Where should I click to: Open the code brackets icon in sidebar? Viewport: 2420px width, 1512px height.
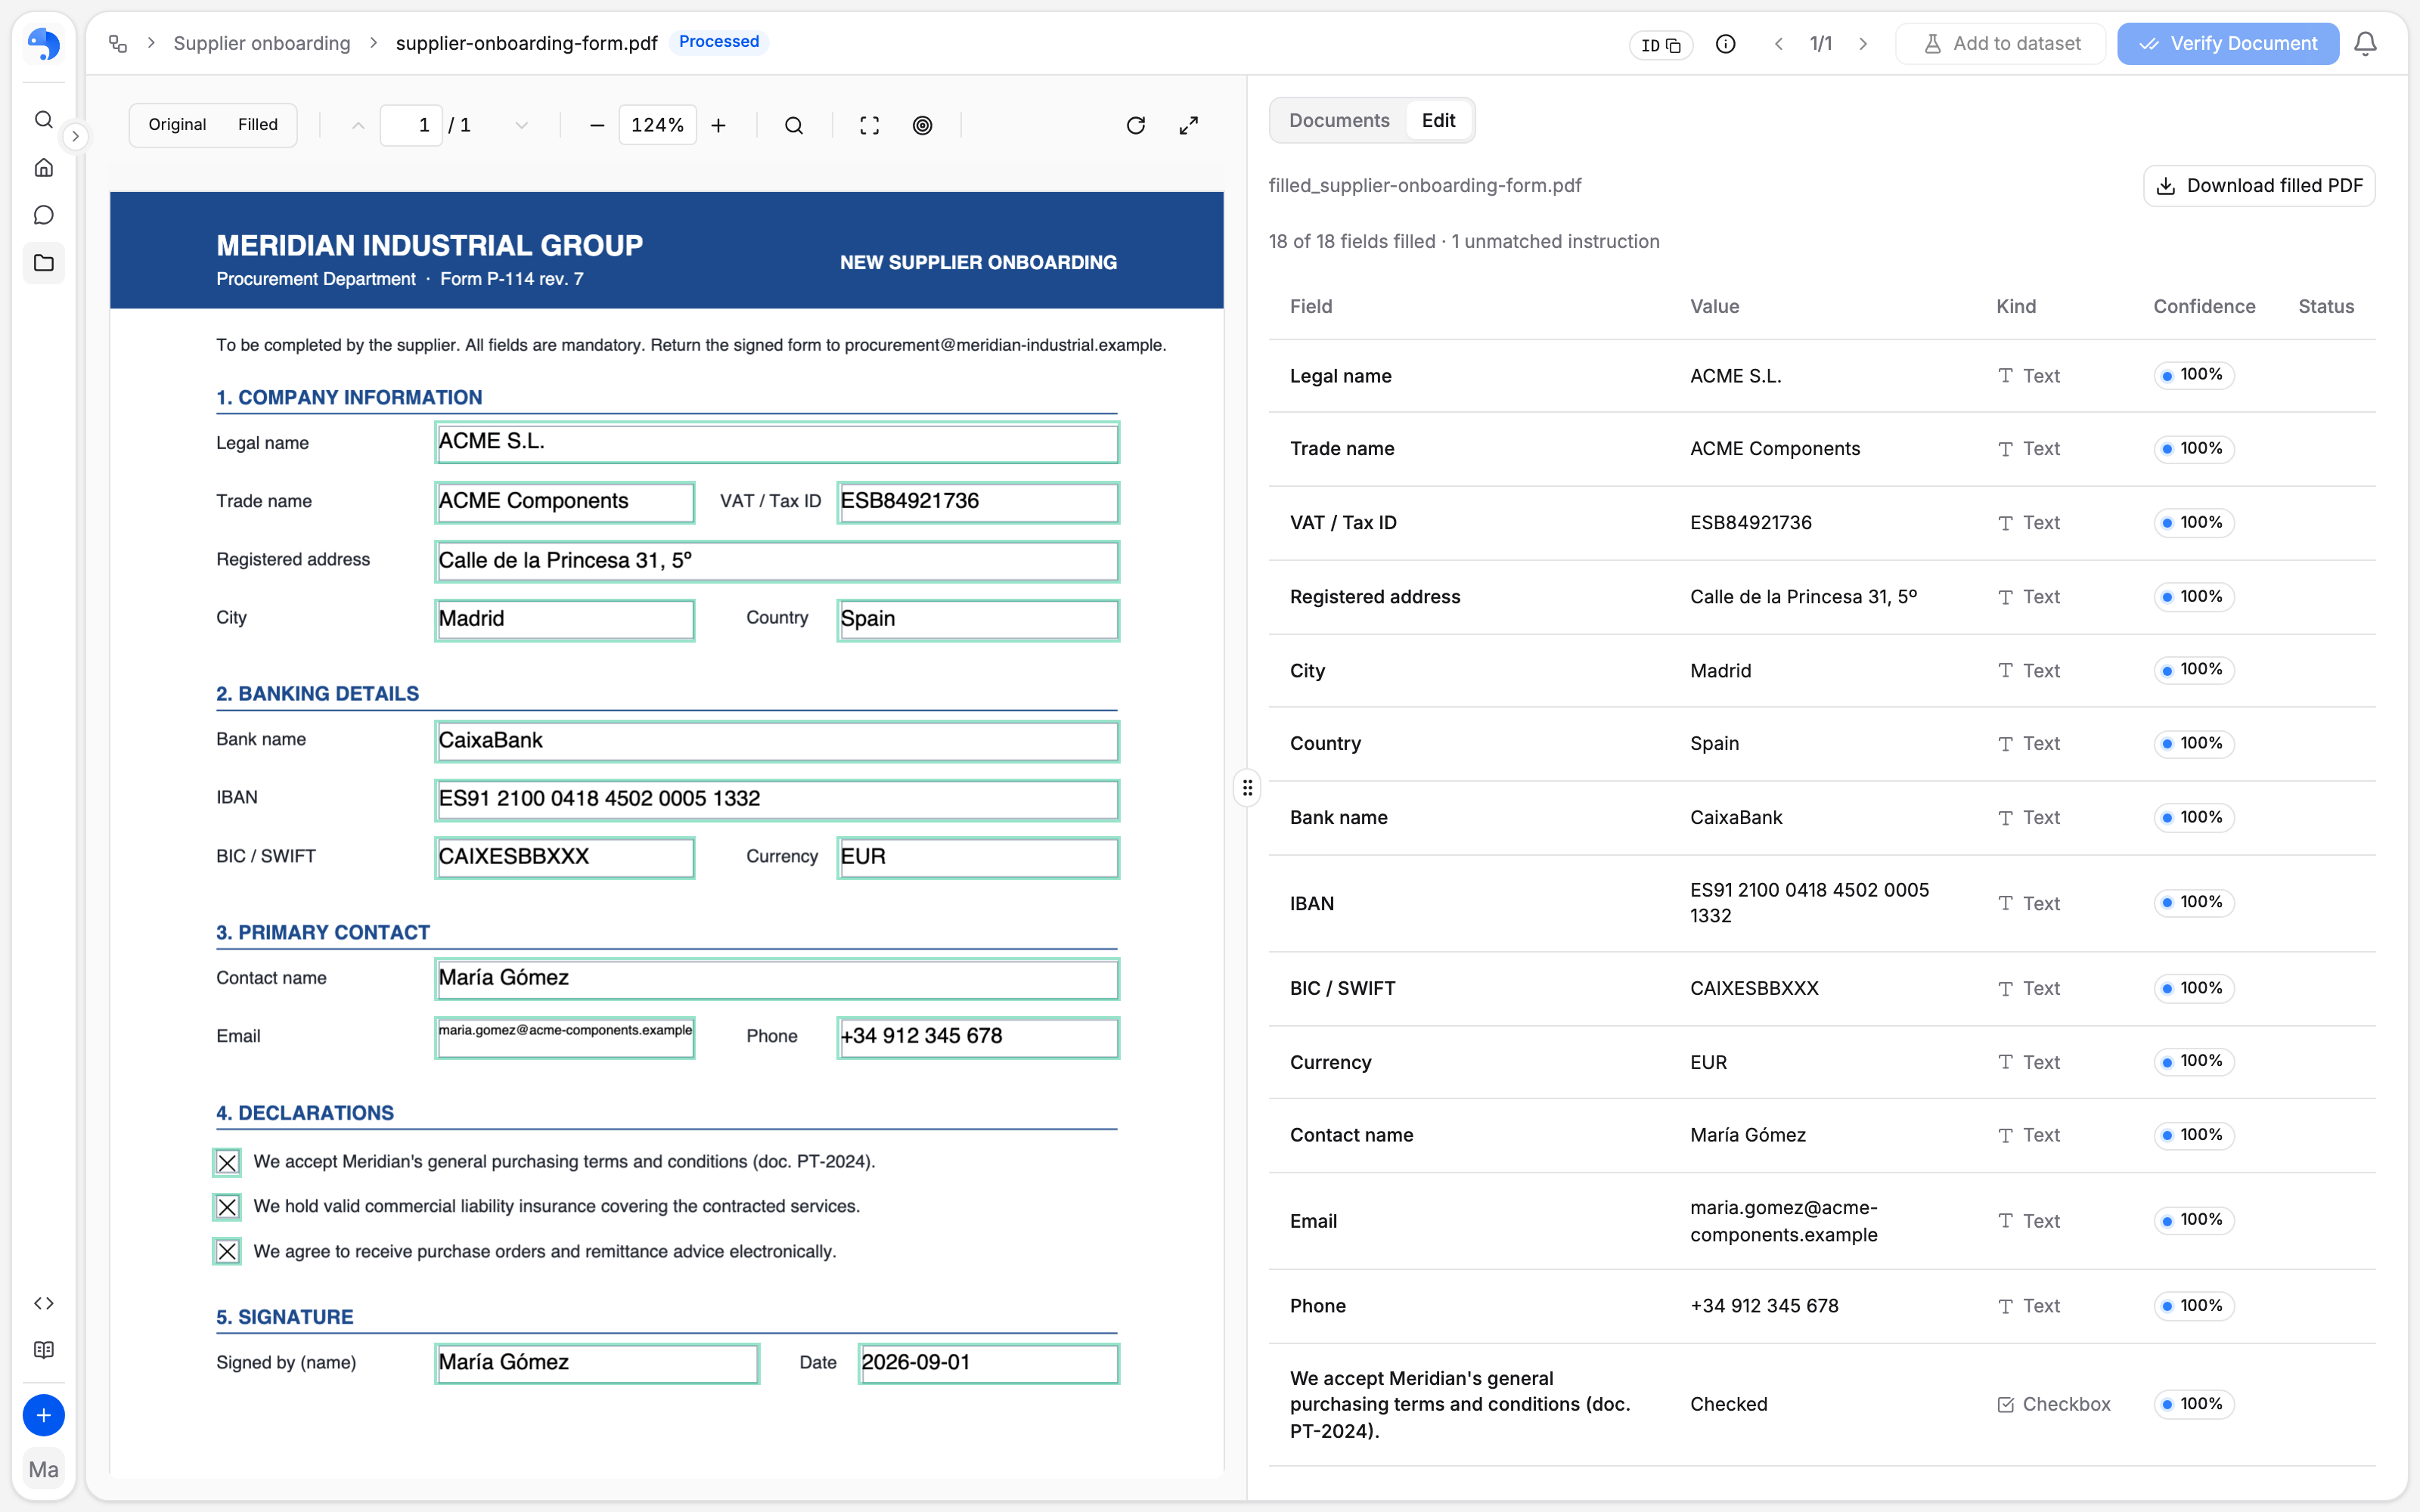[x=43, y=1303]
